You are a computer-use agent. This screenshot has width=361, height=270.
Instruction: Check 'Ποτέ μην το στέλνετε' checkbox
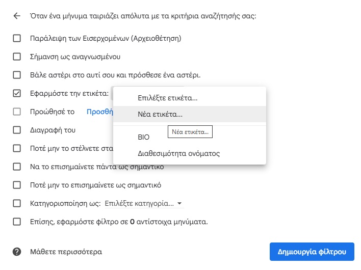click(17, 148)
